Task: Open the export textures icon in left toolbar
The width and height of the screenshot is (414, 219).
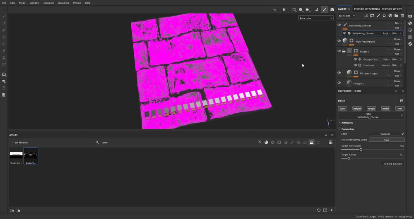Action: click(4, 74)
